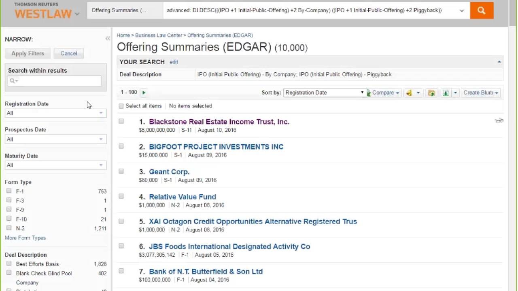
Task: Open the Sort by dropdown
Action: click(x=325, y=93)
